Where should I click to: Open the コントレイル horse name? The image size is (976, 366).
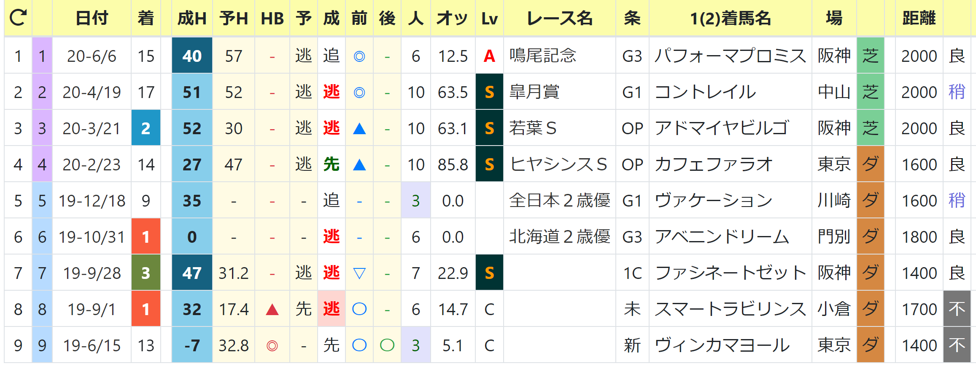coord(705,92)
